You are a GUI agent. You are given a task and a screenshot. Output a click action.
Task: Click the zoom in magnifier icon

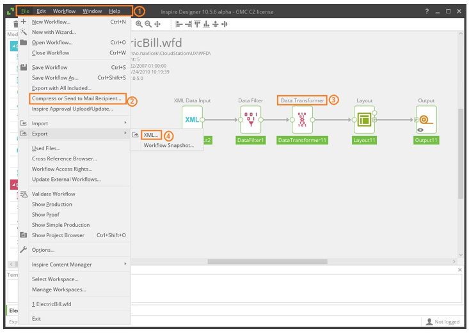[x=139, y=24]
